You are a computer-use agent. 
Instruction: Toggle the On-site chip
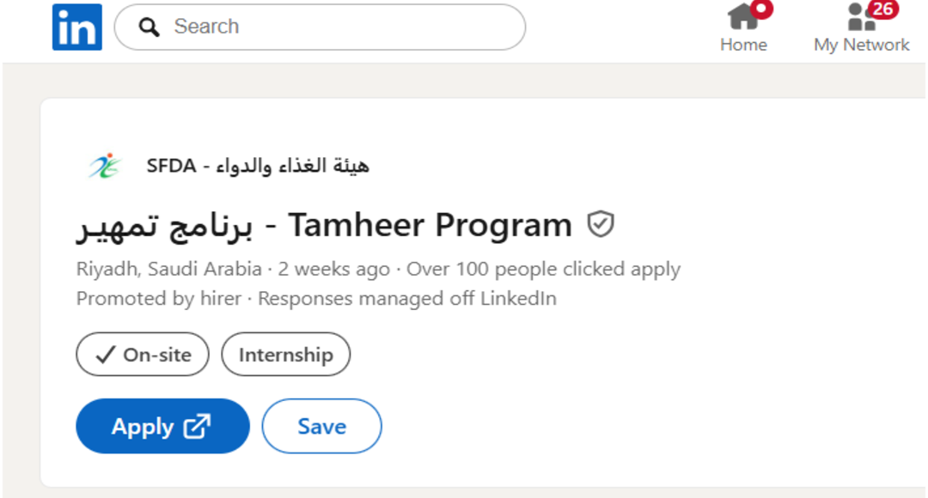(x=143, y=355)
